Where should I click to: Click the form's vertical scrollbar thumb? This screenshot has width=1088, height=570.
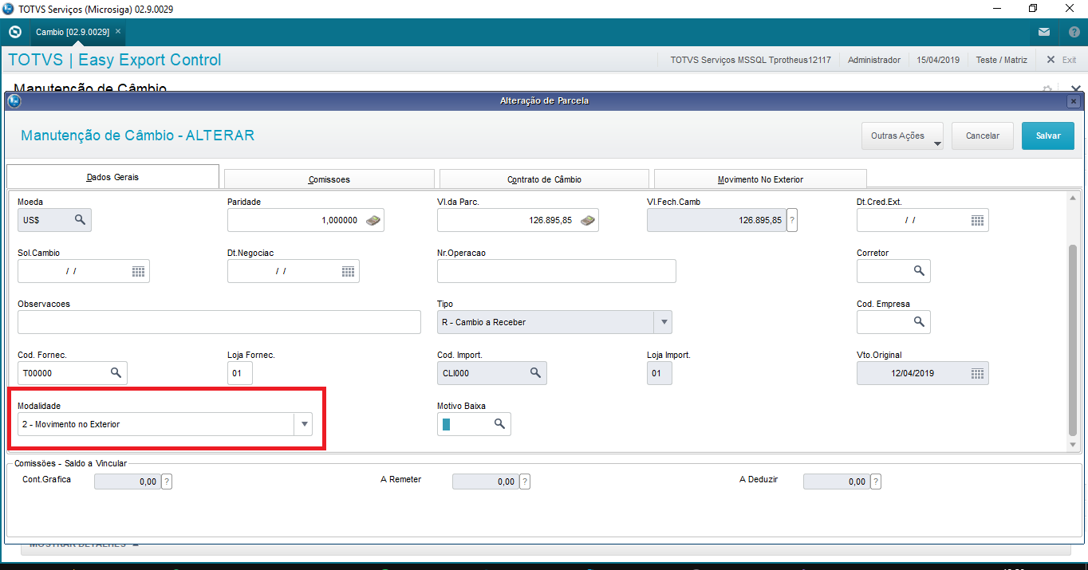[1073, 340]
